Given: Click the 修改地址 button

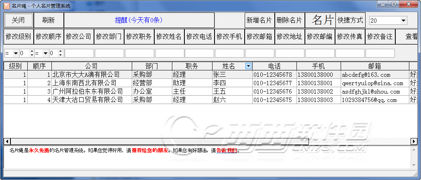Looking at the screenshot, I should click(290, 37).
